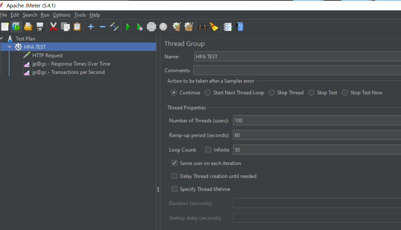The image size is (401, 230).
Task: Open the Function Helper list icon
Action: click(x=227, y=27)
